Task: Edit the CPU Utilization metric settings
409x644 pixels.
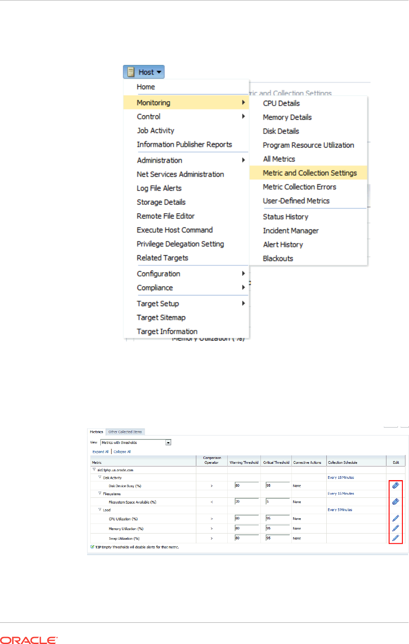Action: tap(396, 519)
